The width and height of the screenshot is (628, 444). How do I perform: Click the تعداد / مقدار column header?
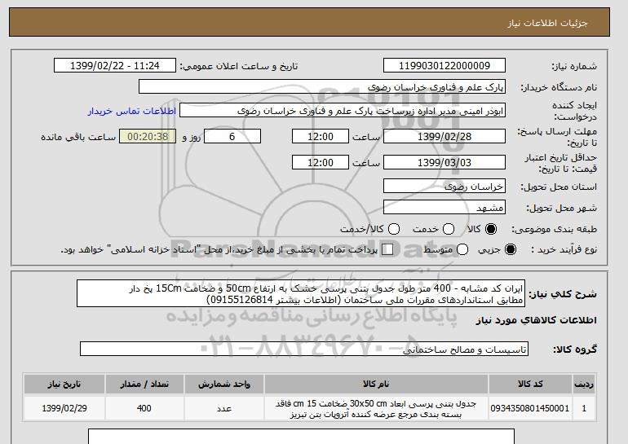(x=144, y=384)
